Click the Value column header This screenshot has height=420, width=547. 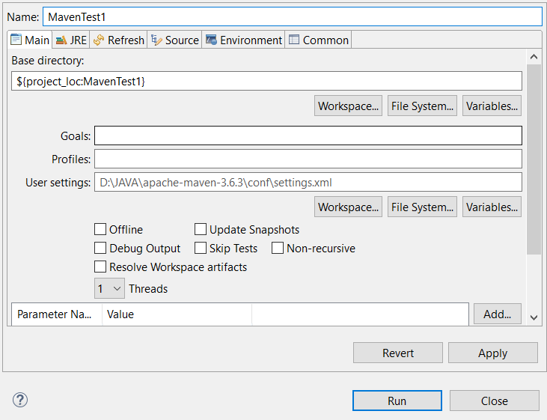177,314
